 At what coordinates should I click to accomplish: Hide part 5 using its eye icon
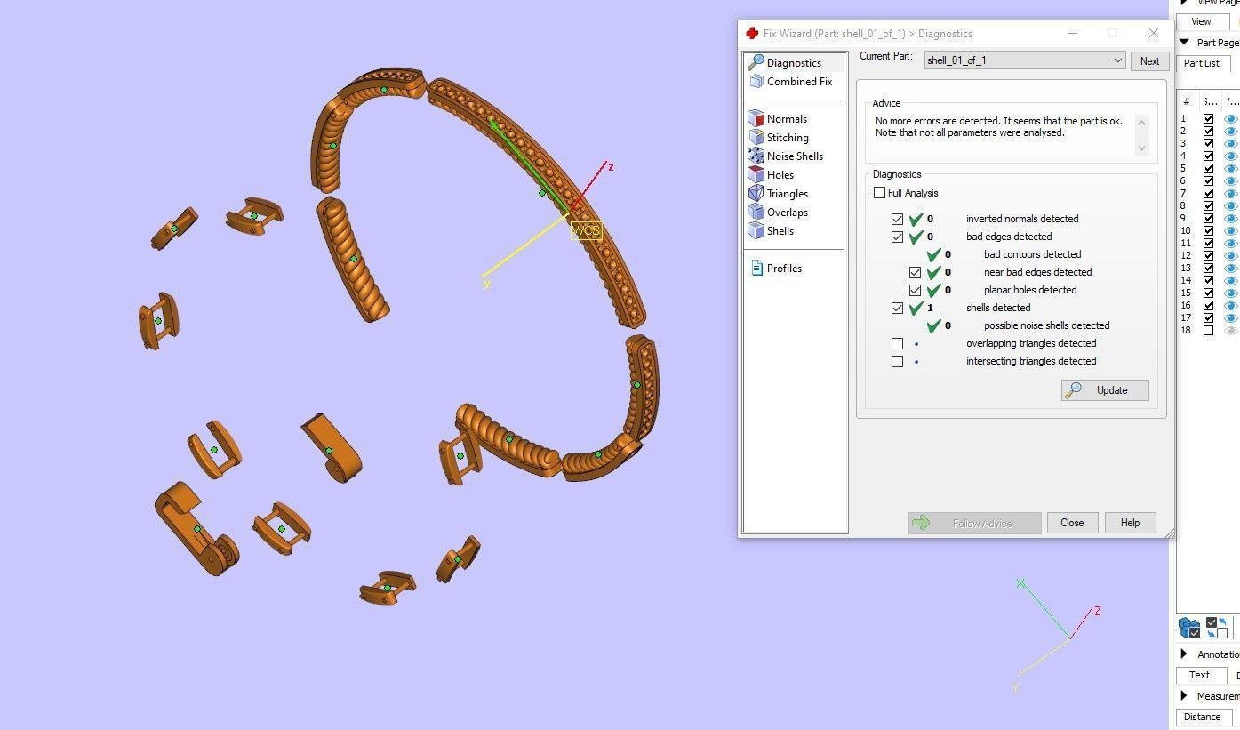click(1231, 169)
